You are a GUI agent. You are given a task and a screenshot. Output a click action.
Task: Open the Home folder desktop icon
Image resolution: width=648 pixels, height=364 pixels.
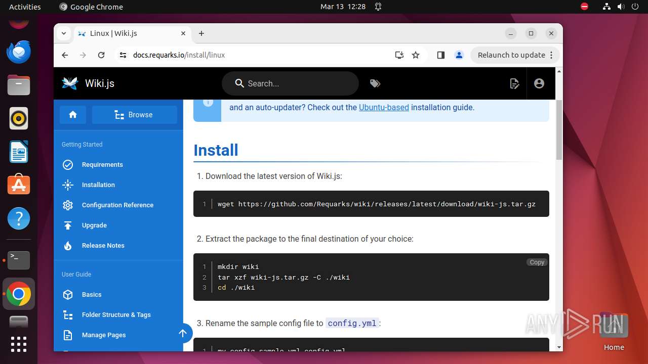point(614,332)
